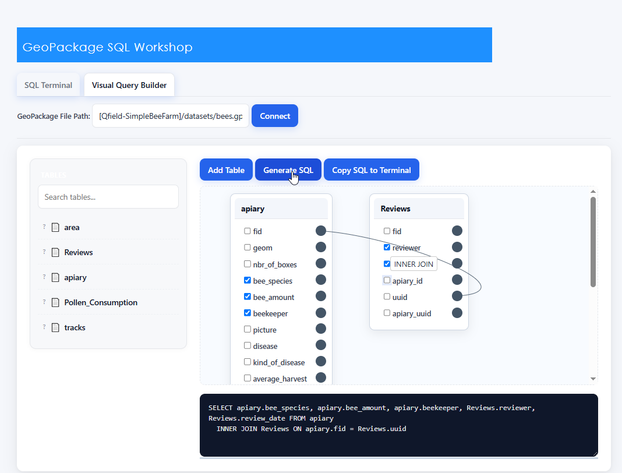This screenshot has width=622, height=473.
Task: Click the canvas vertical scrollbar thumb
Action: 593,242
